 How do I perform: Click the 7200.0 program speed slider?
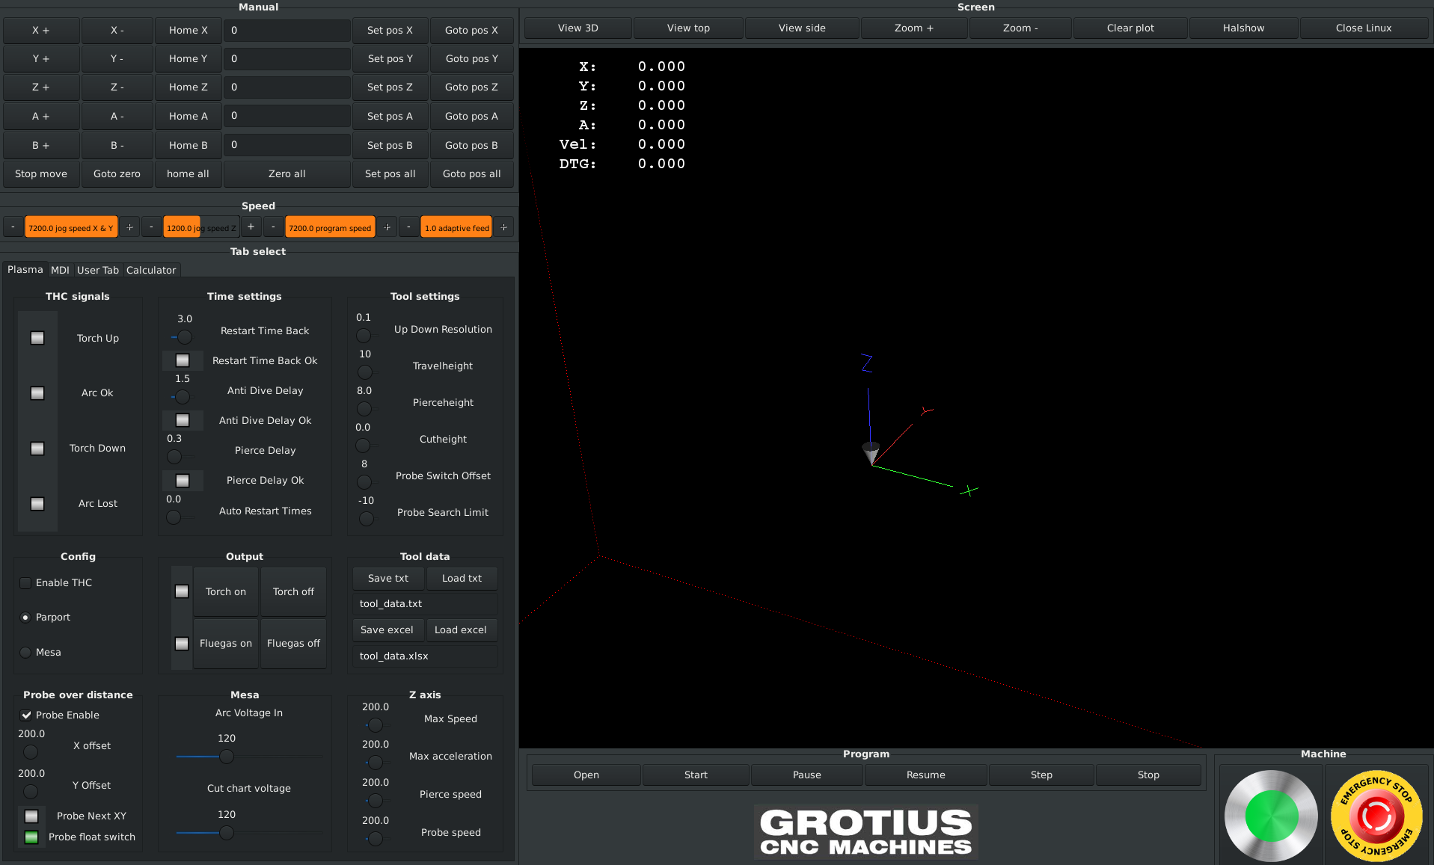pos(330,228)
